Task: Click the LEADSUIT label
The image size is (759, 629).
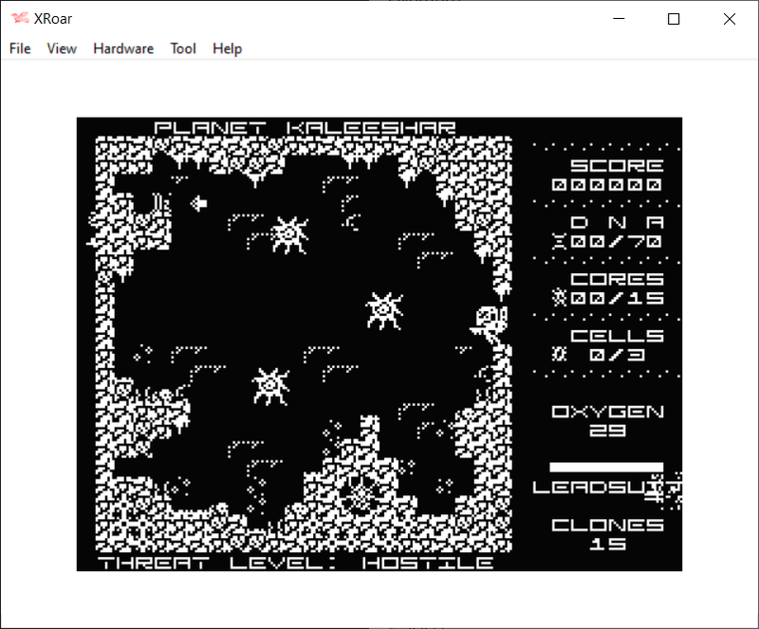Action: (606, 487)
